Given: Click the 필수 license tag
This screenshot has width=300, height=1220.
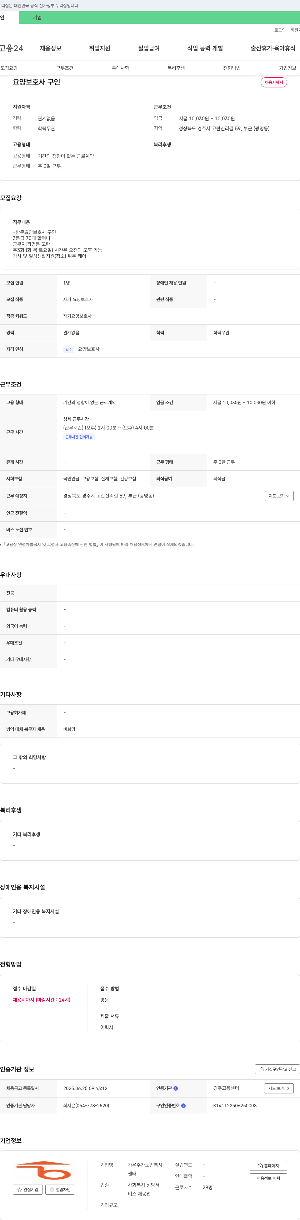Looking at the screenshot, I should coord(68,350).
